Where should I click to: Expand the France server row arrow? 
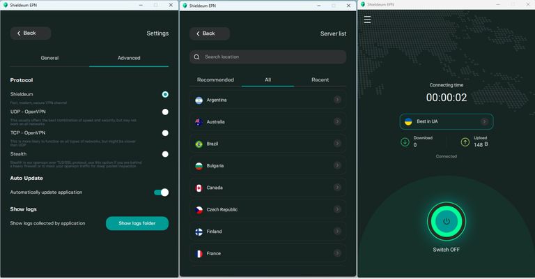(x=337, y=252)
